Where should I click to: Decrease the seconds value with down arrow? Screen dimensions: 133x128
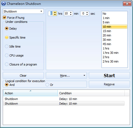(87, 15)
